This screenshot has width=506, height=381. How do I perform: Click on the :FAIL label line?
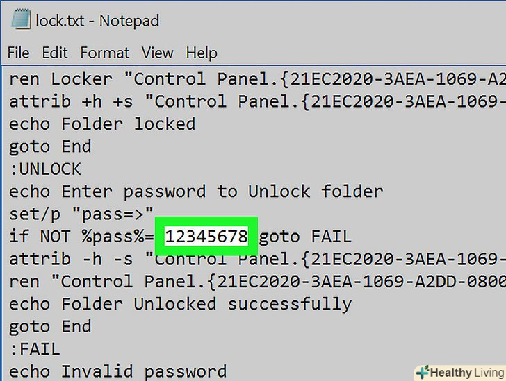coord(35,349)
